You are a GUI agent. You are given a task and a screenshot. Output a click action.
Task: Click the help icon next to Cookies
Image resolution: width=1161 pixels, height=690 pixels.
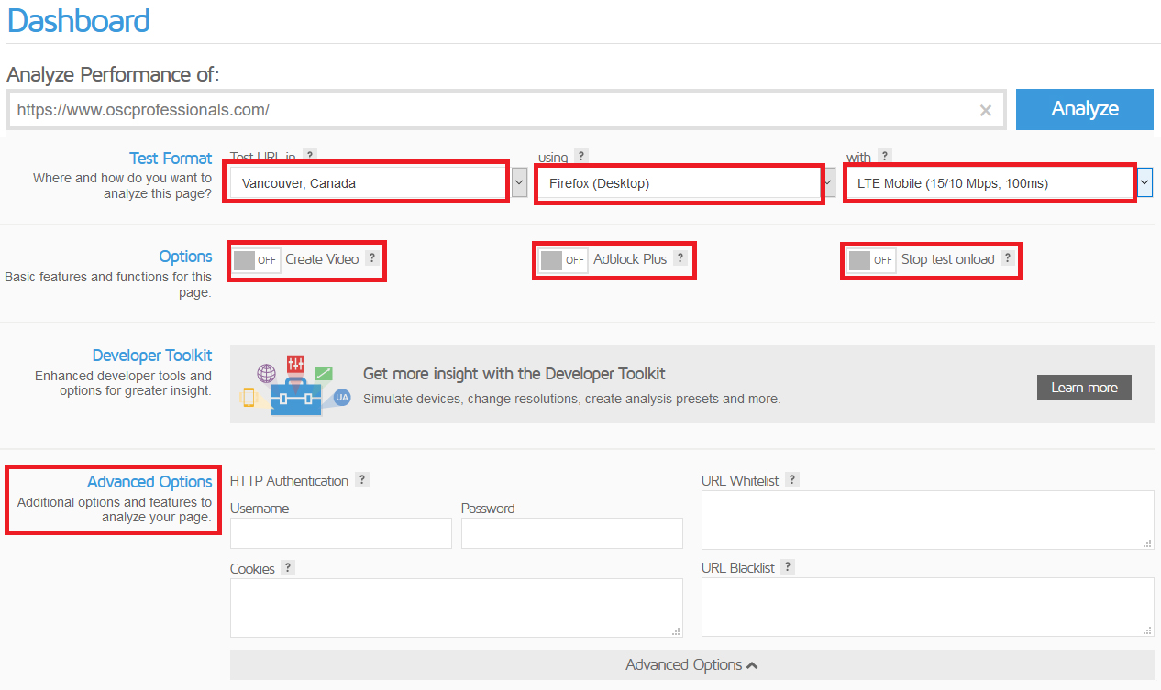coord(288,568)
